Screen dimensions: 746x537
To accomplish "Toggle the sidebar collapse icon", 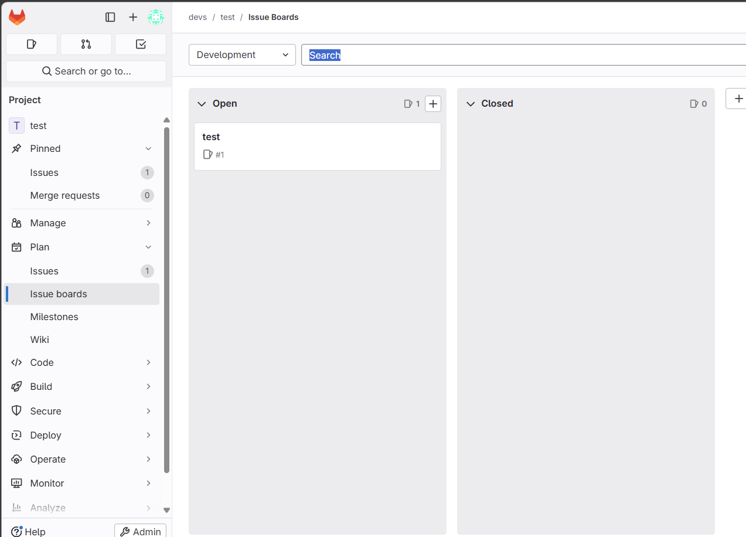I will point(110,17).
